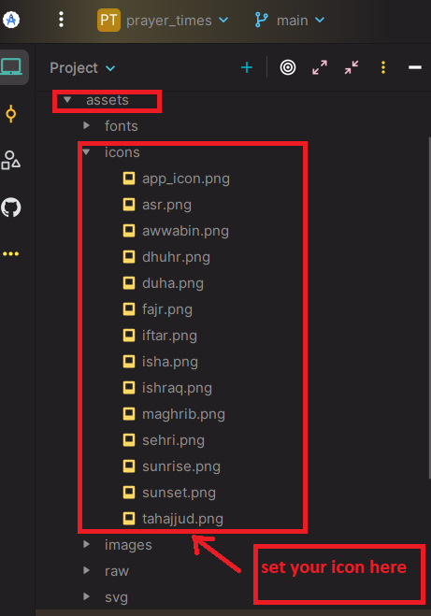The width and height of the screenshot is (431, 616).
Task: Click the PT project badge icon
Action: (108, 20)
